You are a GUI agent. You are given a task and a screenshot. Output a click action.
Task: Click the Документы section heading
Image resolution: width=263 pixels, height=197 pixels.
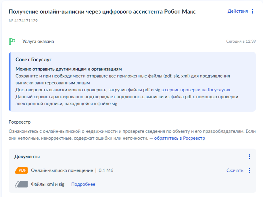(x=27, y=157)
